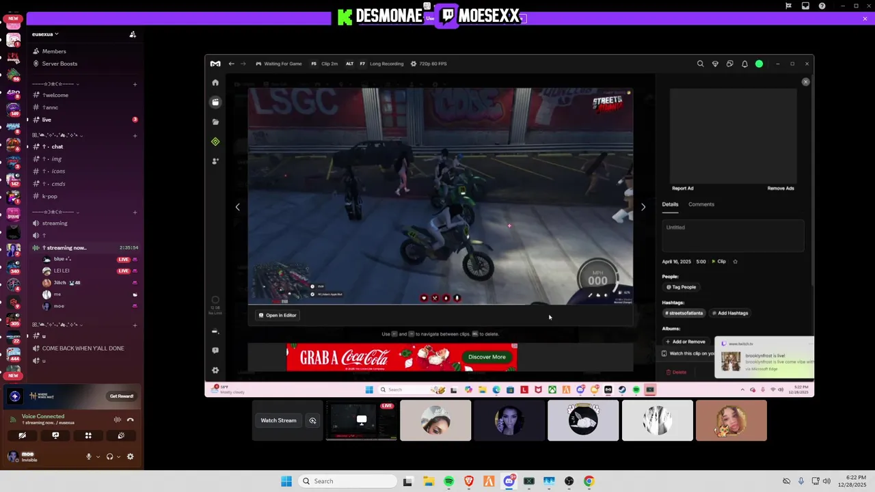Image resolution: width=875 pixels, height=492 pixels.
Task: Click Open in Editor button
Action: (x=278, y=315)
